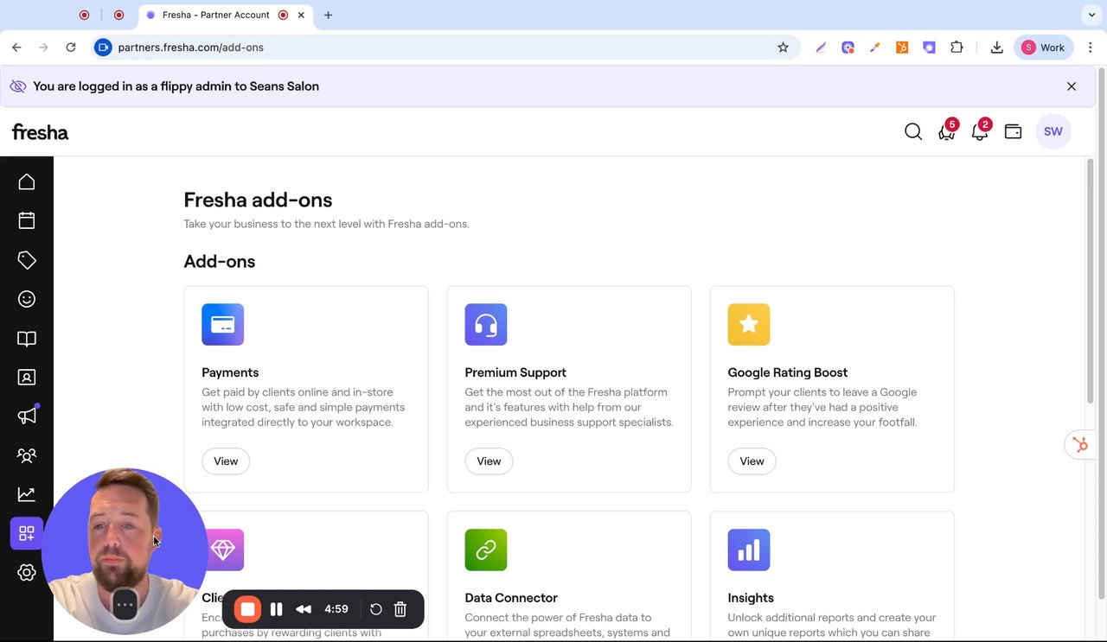The image size is (1107, 642).
Task: View the Premium Support add-on
Action: [489, 461]
